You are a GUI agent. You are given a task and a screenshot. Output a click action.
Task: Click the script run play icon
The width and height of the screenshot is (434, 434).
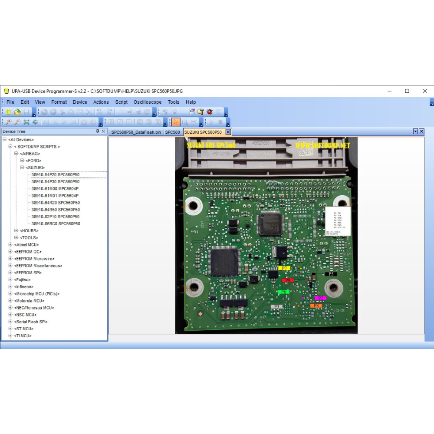coord(211,122)
